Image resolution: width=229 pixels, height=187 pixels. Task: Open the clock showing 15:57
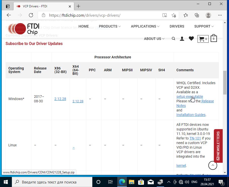(207, 182)
